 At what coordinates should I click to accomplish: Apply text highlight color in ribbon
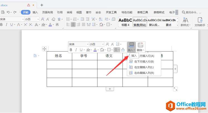43,25
